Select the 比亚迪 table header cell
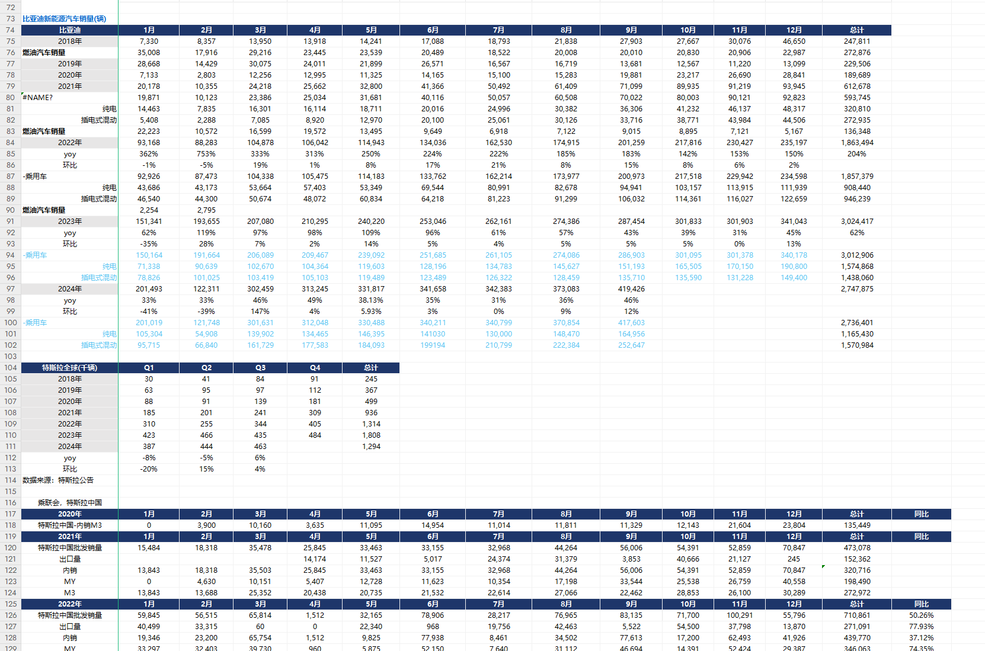The height and width of the screenshot is (651, 985). pyautogui.click(x=70, y=30)
